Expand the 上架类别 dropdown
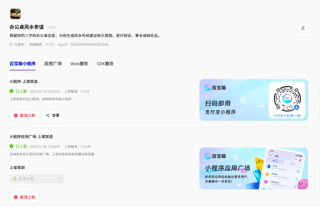The width and height of the screenshot is (320, 207). coord(37,178)
